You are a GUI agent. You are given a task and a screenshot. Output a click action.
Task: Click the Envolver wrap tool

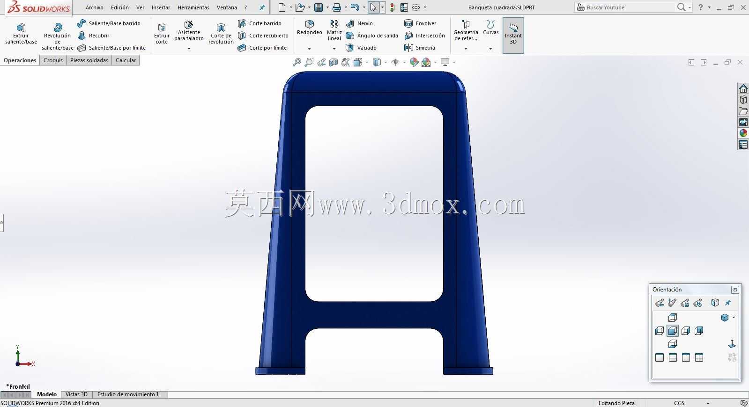pos(420,23)
